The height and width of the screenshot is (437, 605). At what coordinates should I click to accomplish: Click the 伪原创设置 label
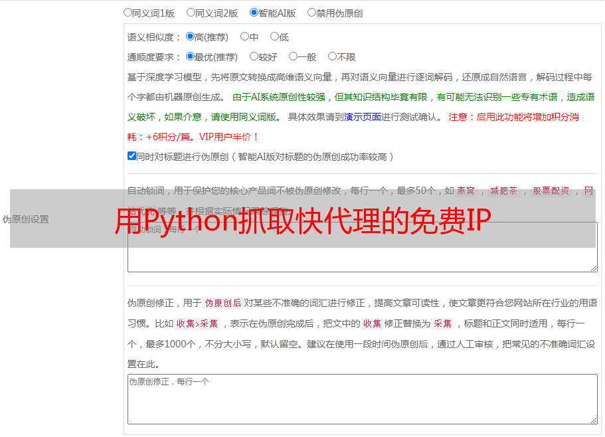click(26, 219)
